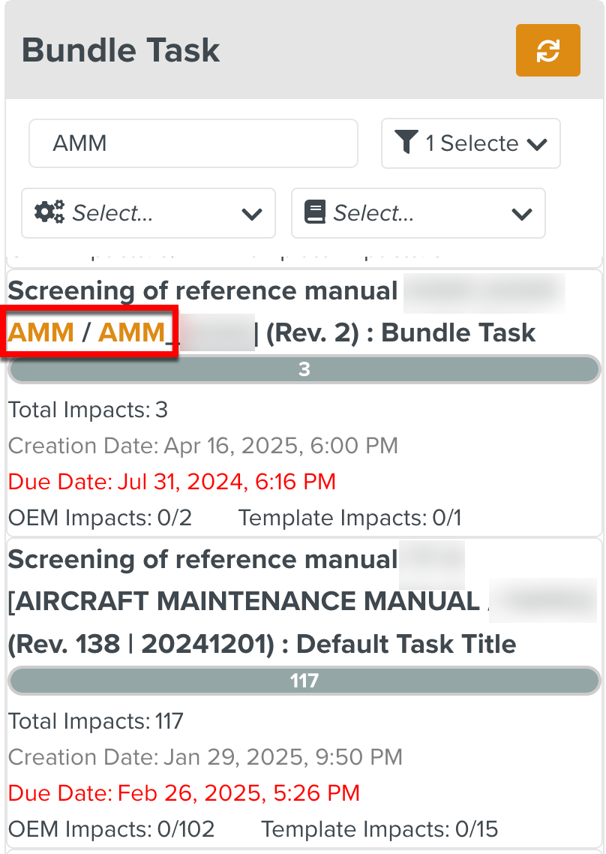Select the Due Date Jul 31, 2024 line
Screen dimensions: 606x854
point(172,481)
